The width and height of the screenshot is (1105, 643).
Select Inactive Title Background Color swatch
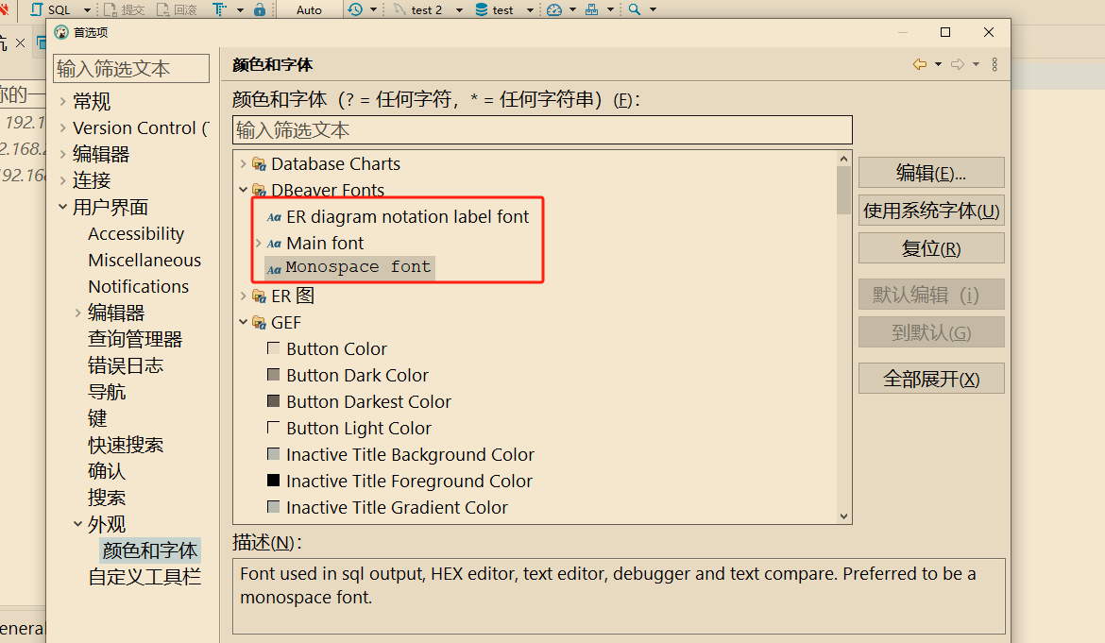(x=274, y=453)
